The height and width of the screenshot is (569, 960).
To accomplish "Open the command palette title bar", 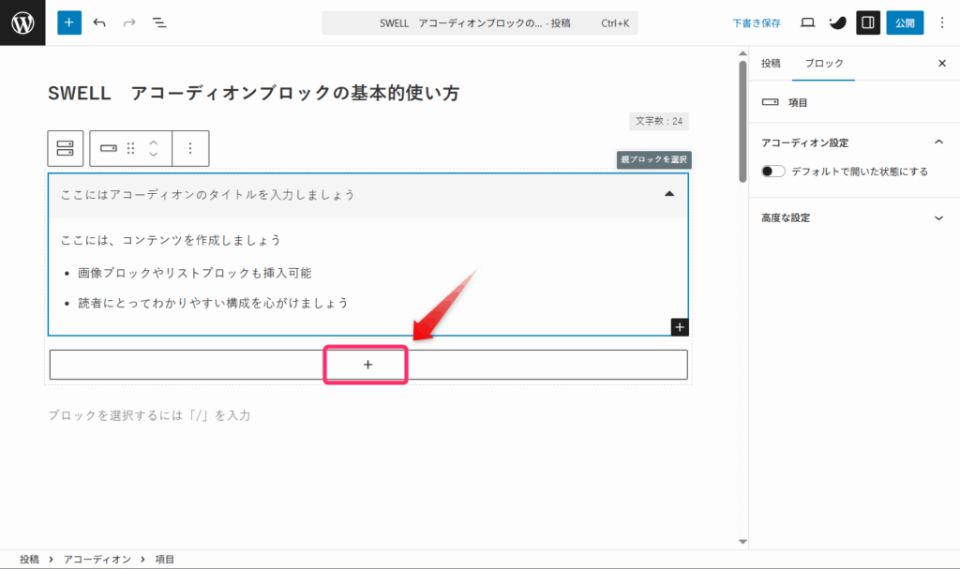I will [x=480, y=22].
